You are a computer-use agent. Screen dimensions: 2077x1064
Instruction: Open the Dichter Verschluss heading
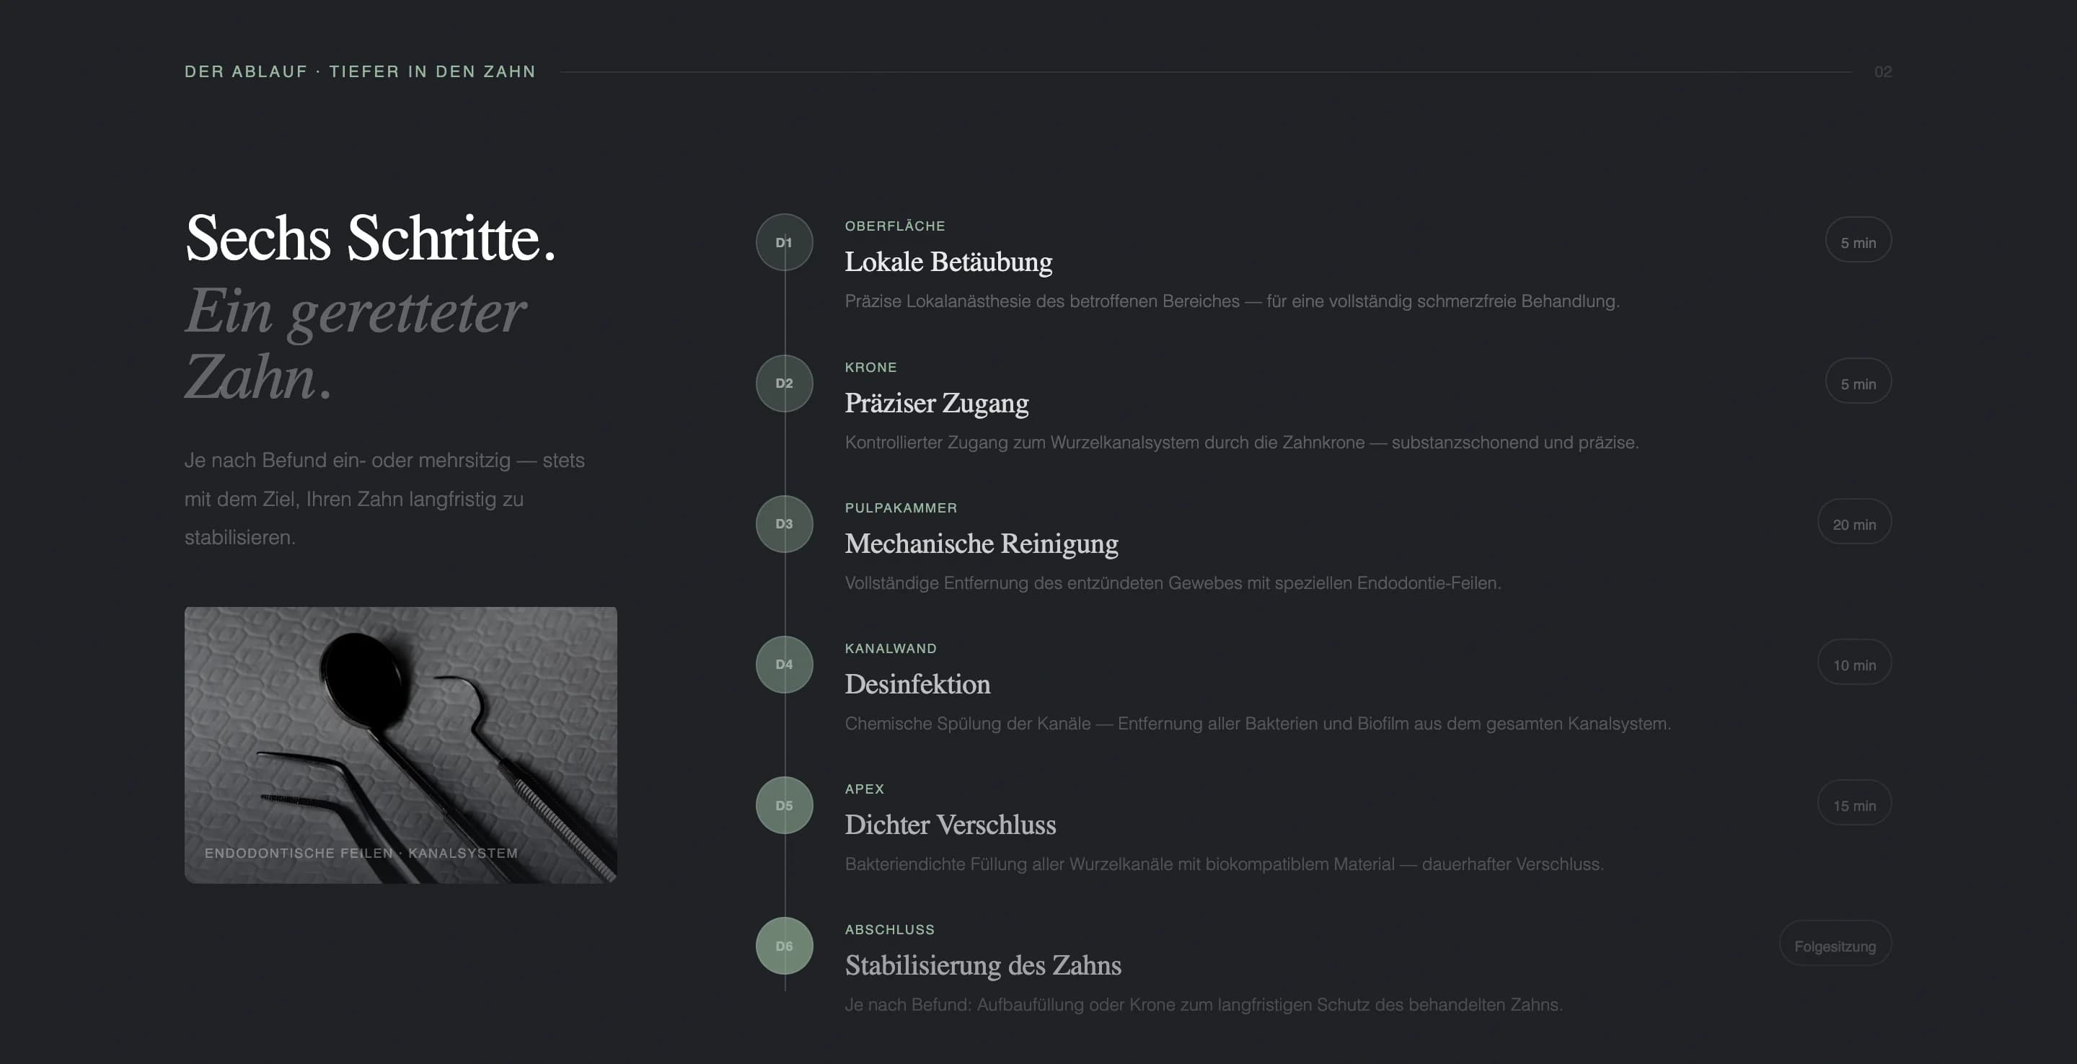tap(950, 825)
